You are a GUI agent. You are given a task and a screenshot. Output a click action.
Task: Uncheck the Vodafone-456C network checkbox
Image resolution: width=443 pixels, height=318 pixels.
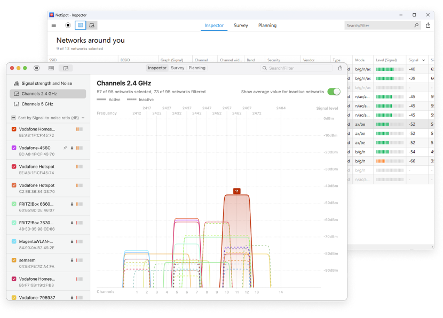point(14,148)
